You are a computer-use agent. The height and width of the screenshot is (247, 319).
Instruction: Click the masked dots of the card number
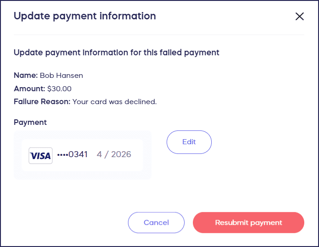pos(62,154)
